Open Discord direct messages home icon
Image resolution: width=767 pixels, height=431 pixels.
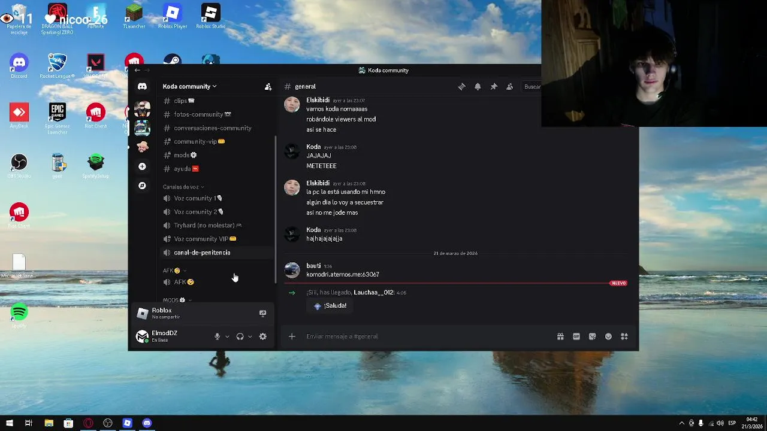click(142, 86)
